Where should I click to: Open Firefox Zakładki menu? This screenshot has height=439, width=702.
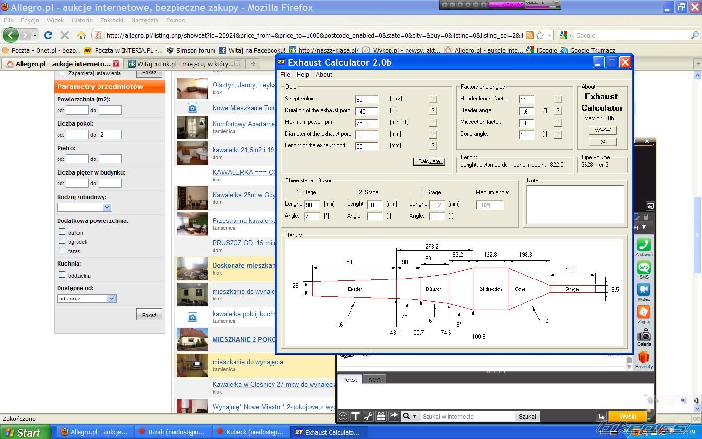(112, 20)
